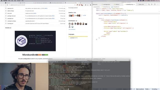Image resolution: width=160 pixels, height=90 pixels.
Task: Open the Terminal menu in the menu bar
Action: (x=5, y=0)
